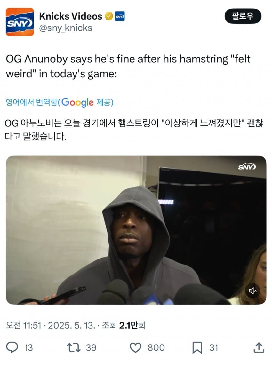Image resolution: width=272 pixels, height=366 pixels.
Task: Open the @sny_knicks handle link
Action: tap(66, 28)
